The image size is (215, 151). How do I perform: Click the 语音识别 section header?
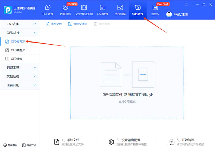tap(20, 85)
